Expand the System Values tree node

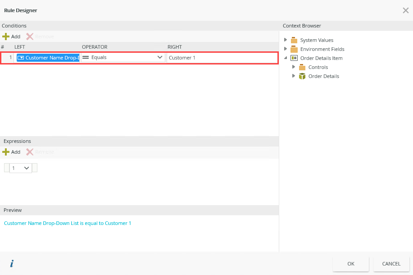(x=286, y=40)
